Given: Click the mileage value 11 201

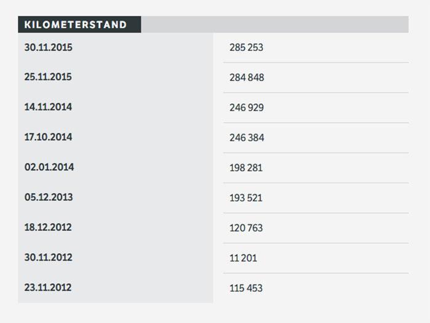Looking at the screenshot, I should (x=243, y=258).
